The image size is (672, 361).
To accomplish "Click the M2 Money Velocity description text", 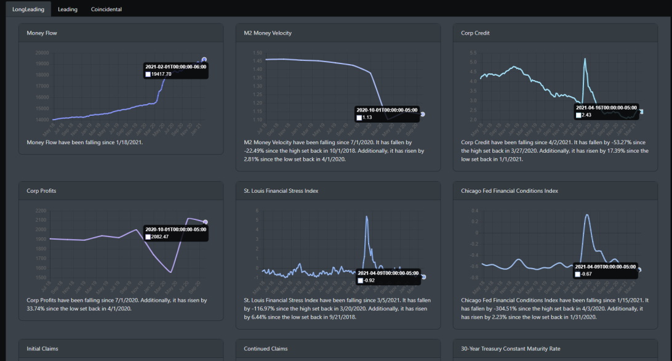I will (x=334, y=151).
